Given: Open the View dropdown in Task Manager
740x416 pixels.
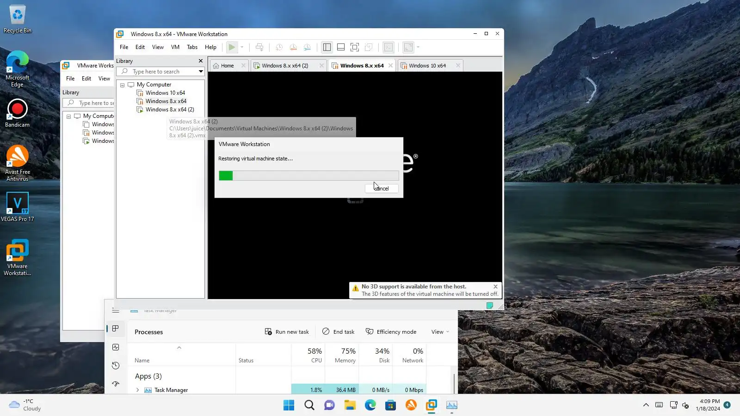Looking at the screenshot, I should [440, 332].
